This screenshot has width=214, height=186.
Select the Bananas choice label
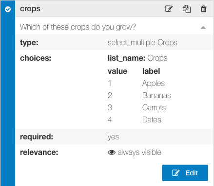(156, 95)
